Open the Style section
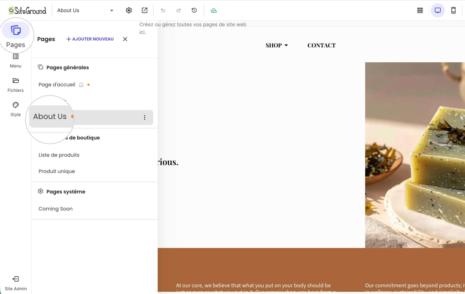 click(x=16, y=109)
